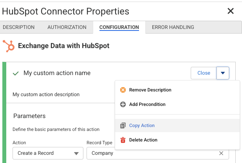Switch to the Description tab
This screenshot has width=242, height=163.
[x=19, y=27]
